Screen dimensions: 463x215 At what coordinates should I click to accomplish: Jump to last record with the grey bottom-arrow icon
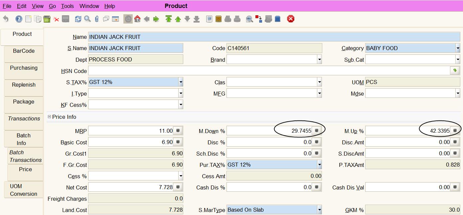[197, 19]
